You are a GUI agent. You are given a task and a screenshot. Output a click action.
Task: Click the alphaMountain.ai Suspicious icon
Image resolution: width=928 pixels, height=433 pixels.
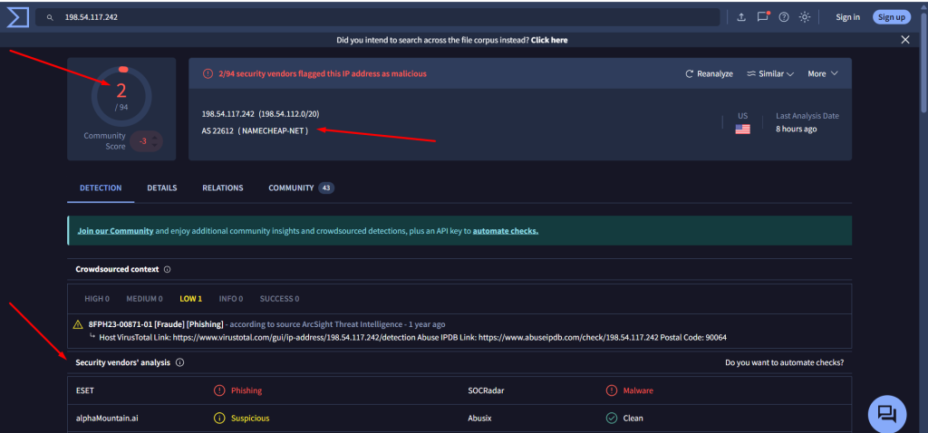[219, 419]
